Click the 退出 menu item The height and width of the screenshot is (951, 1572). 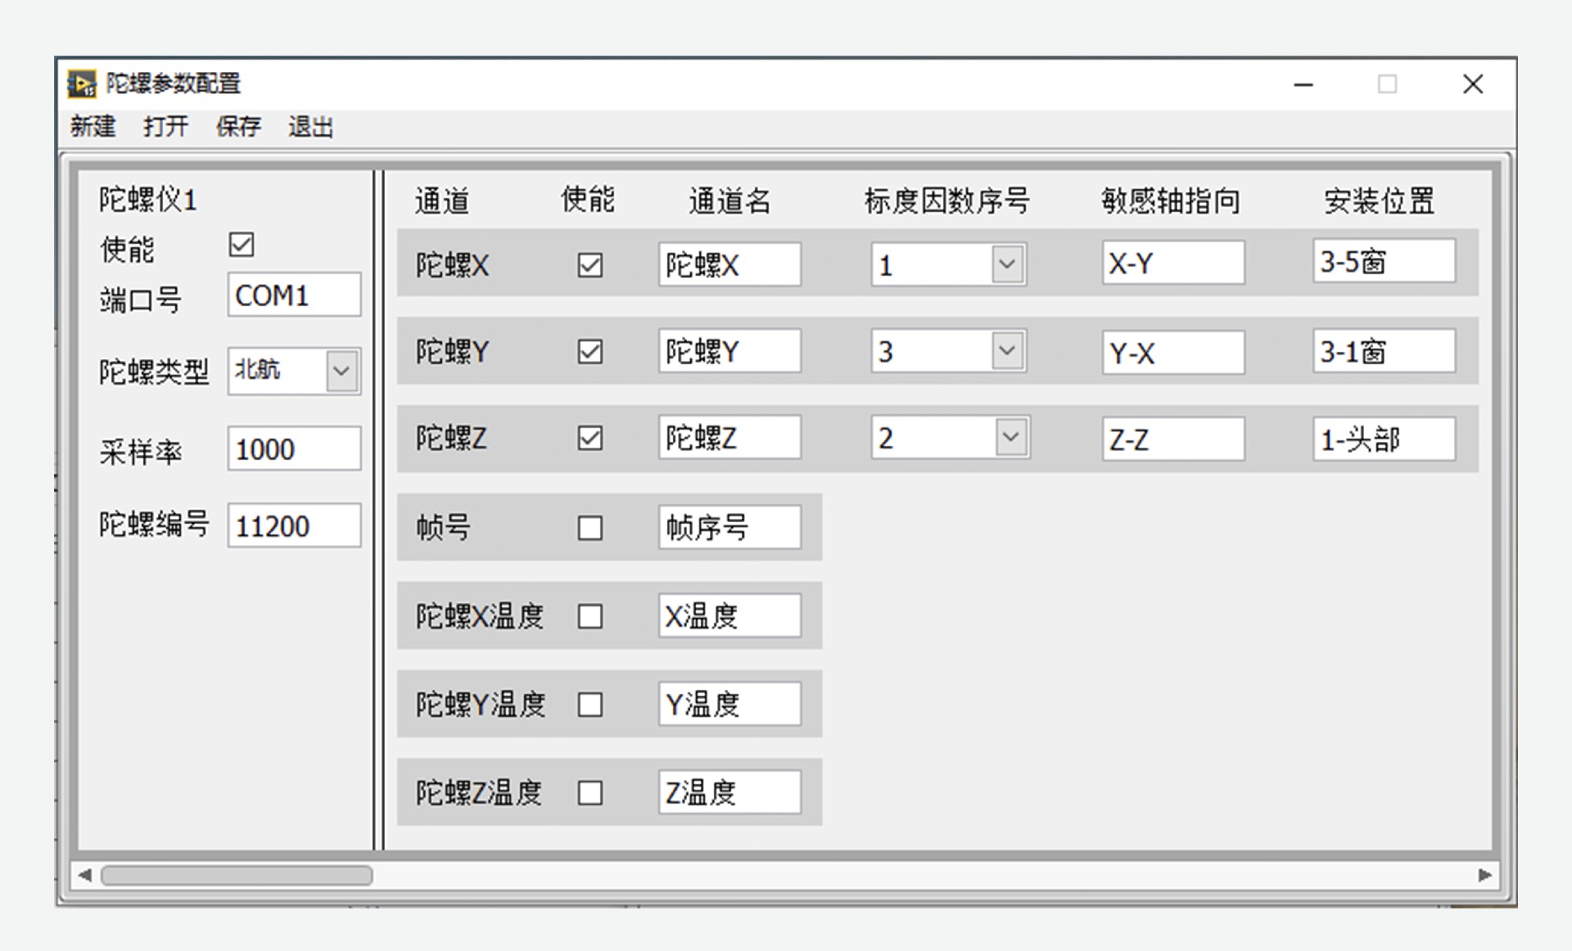tap(310, 127)
